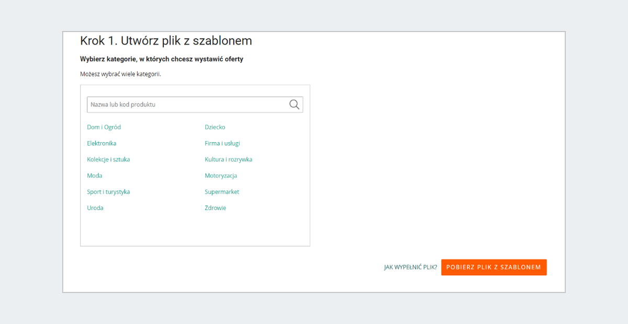Select the Supermarket category
The width and height of the screenshot is (628, 324).
coord(222,192)
